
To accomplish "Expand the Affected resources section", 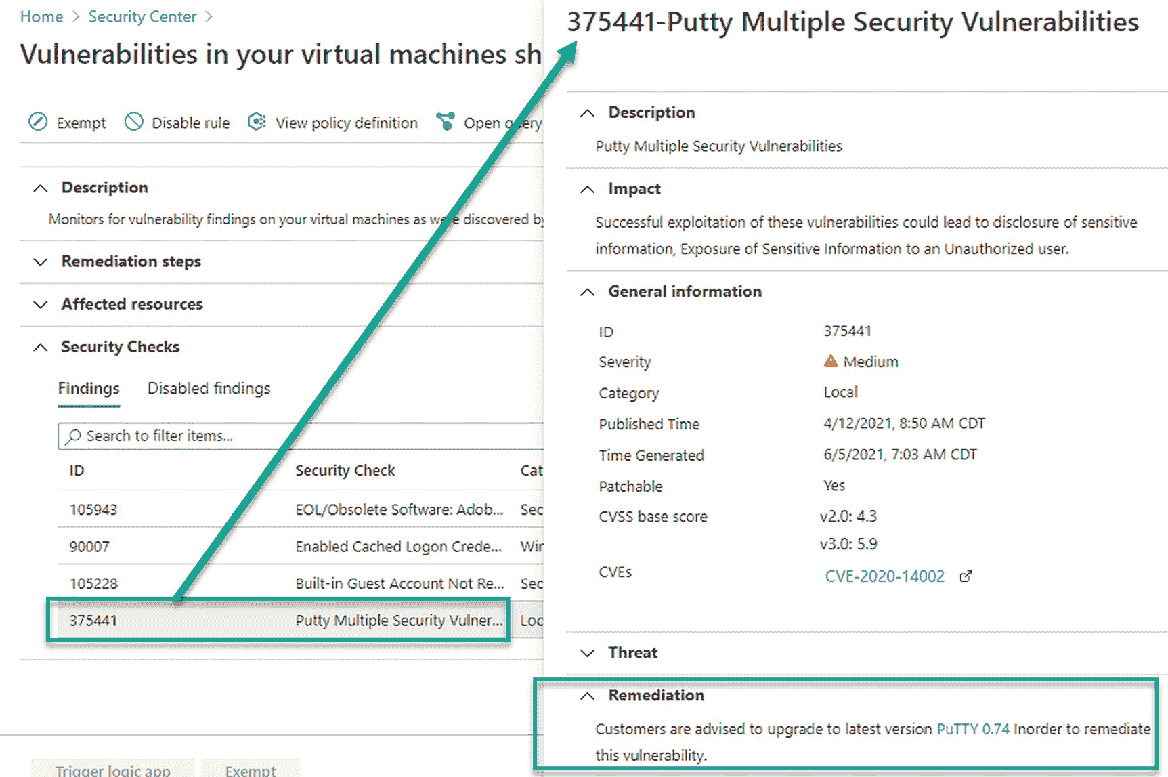I will click(x=41, y=304).
